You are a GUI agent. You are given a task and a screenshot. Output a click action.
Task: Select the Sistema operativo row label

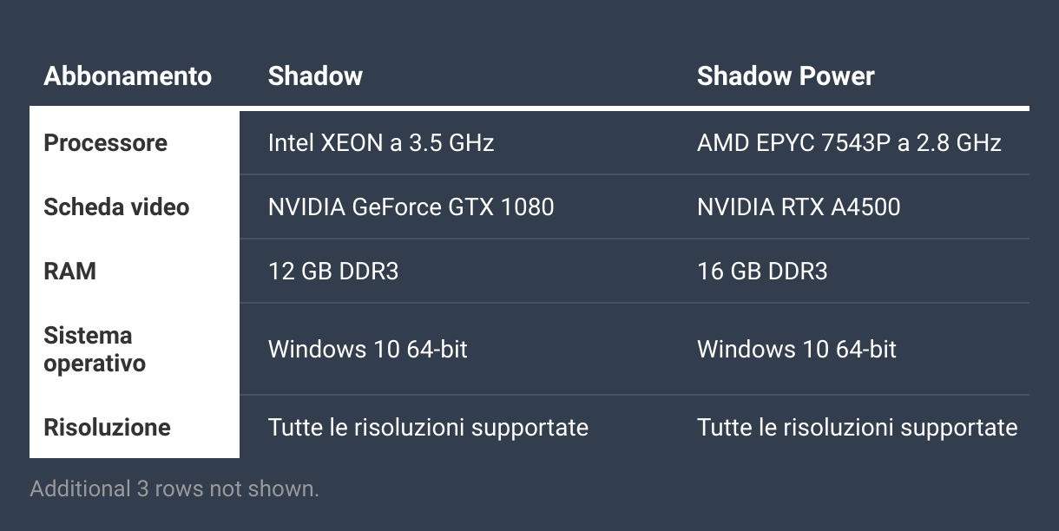tap(95, 349)
